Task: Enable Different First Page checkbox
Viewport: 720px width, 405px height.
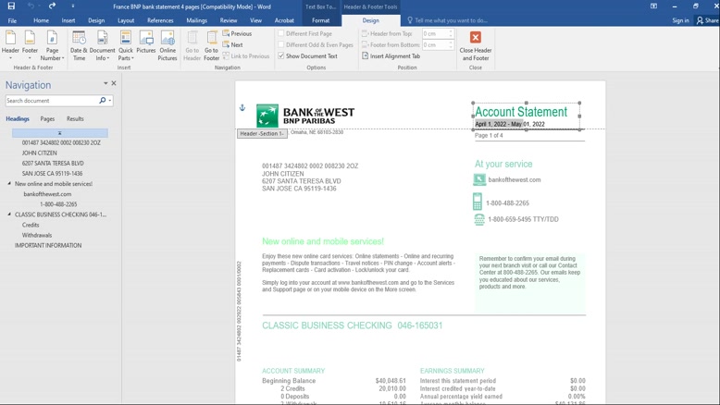Action: tap(281, 33)
